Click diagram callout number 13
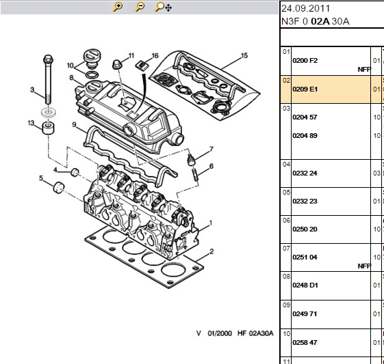384x364 pixels. (31, 123)
